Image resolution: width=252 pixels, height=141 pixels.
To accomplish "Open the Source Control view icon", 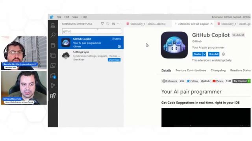I will [53, 86].
